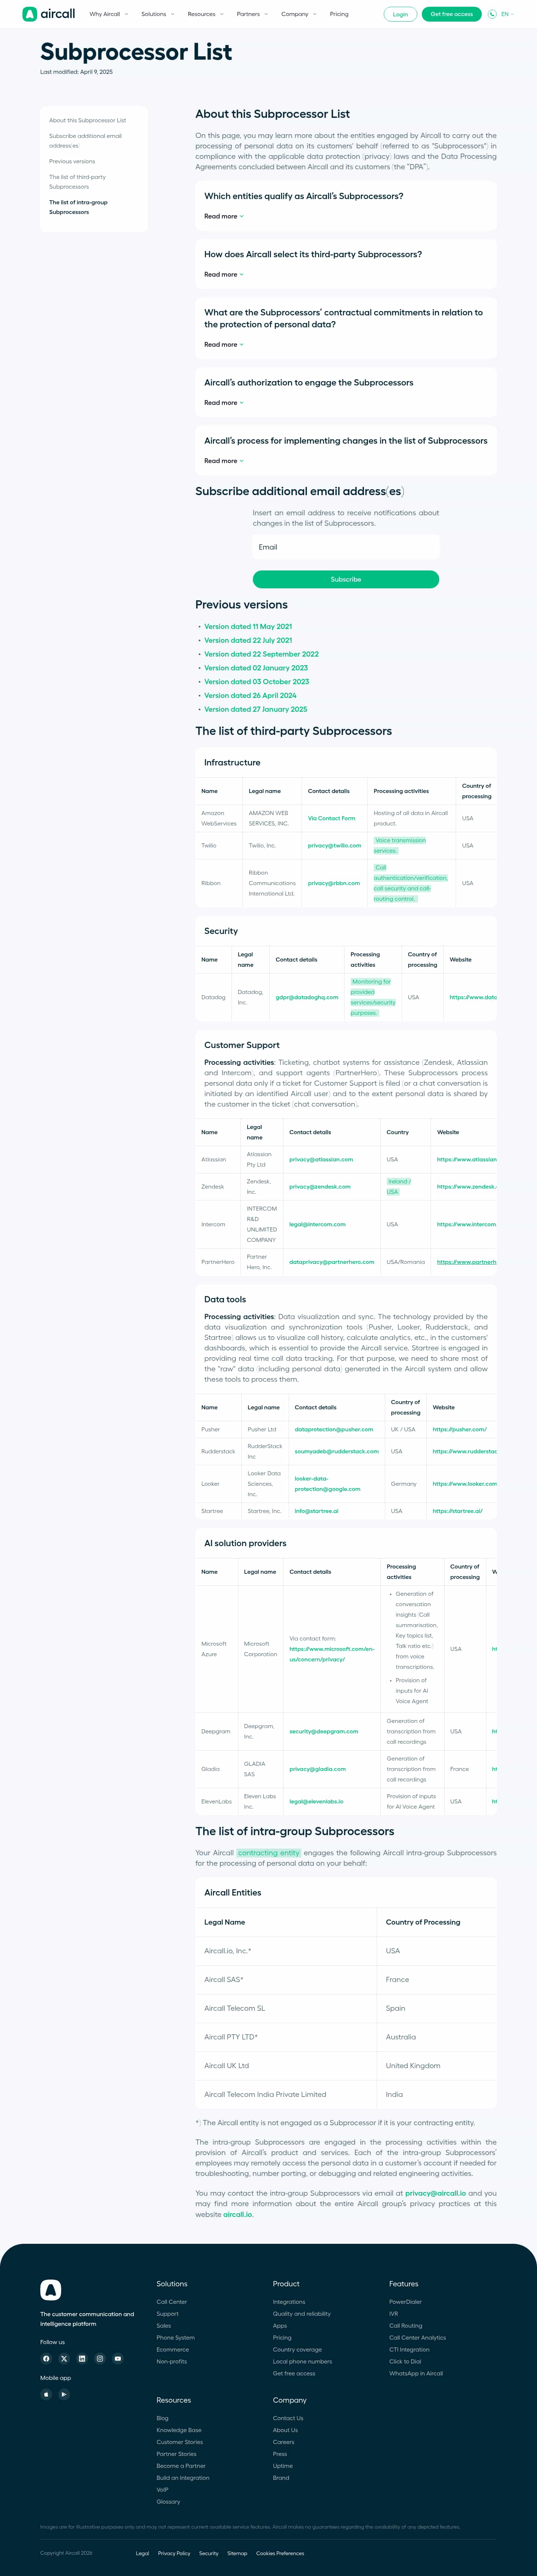Expand 'How does Aircall select' Read more

(223, 274)
